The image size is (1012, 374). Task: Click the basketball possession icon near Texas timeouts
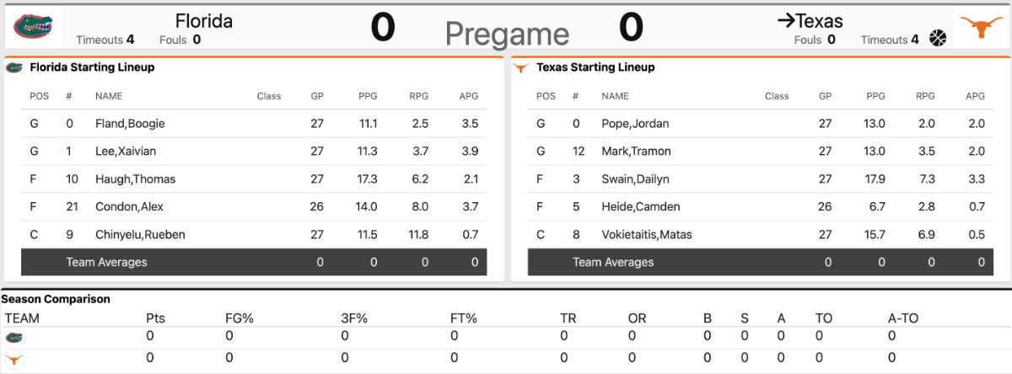(x=938, y=39)
